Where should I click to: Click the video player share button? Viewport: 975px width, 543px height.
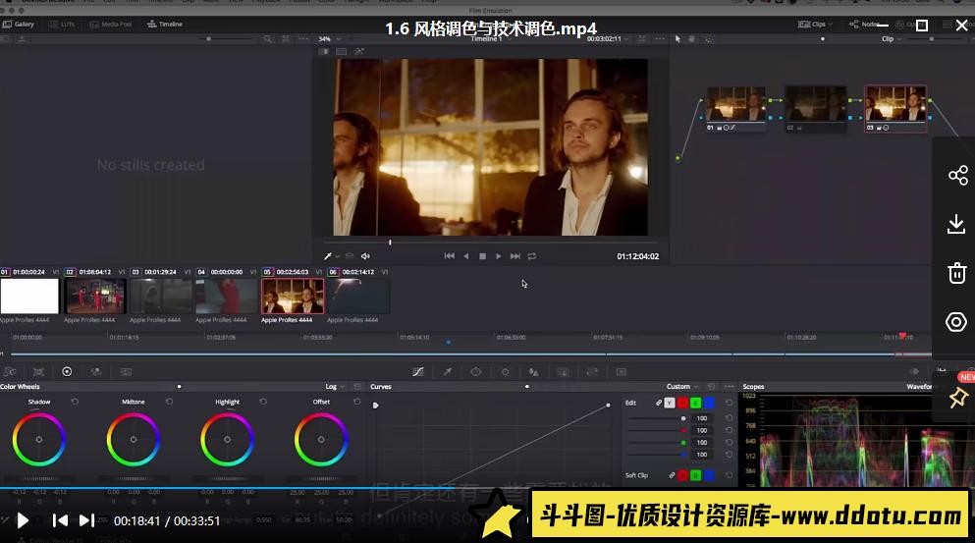957,176
